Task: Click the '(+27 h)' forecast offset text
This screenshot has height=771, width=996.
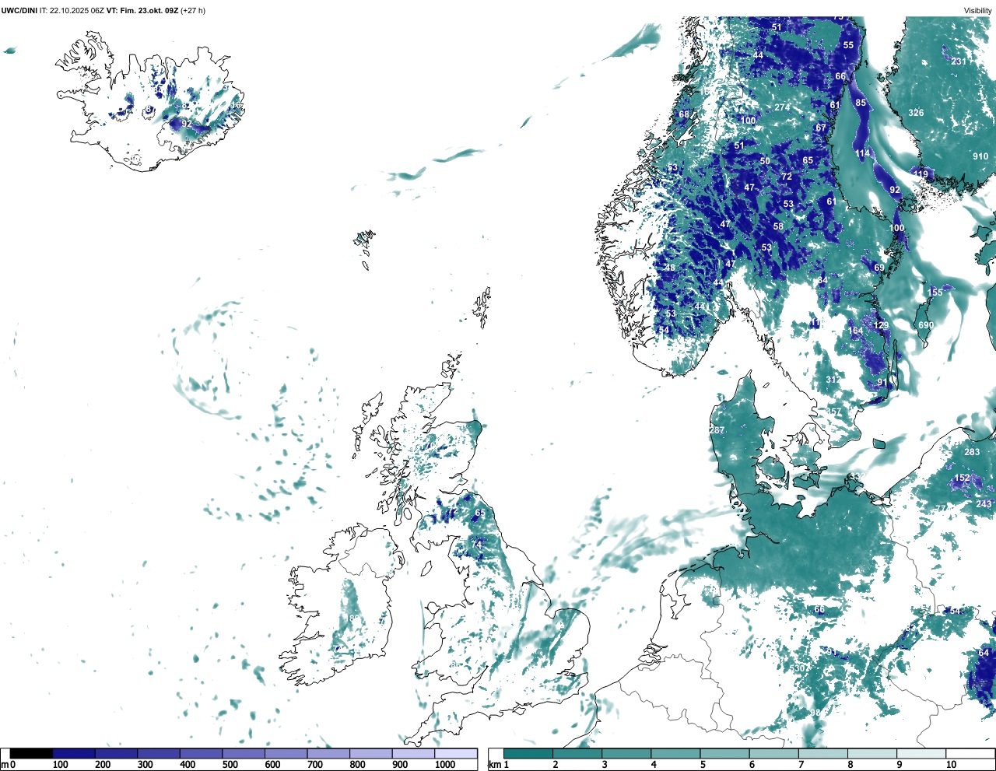Action: click(x=193, y=11)
